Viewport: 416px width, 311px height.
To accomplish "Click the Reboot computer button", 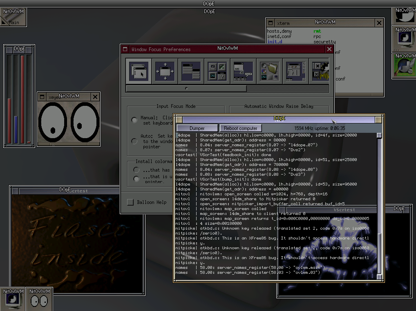I will [x=241, y=128].
